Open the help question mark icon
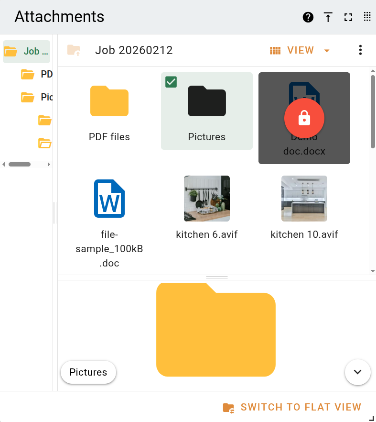Viewport: 376px width, 422px height. 308,17
